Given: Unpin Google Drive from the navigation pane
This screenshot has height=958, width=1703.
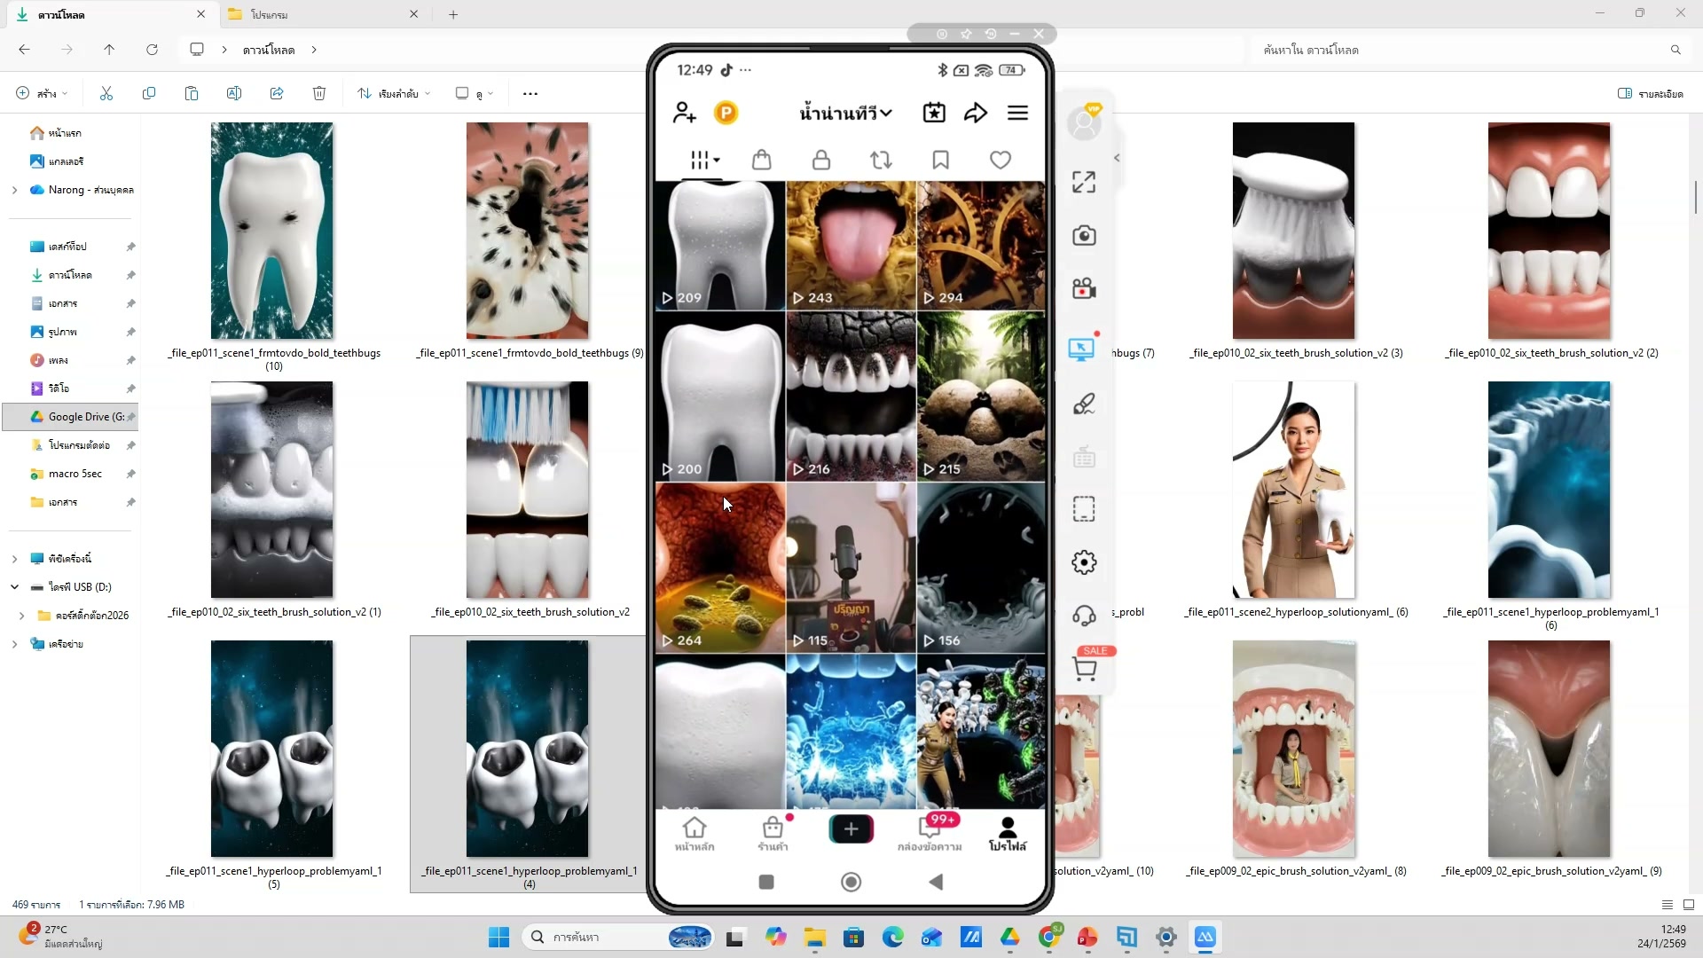Looking at the screenshot, I should click(130, 416).
